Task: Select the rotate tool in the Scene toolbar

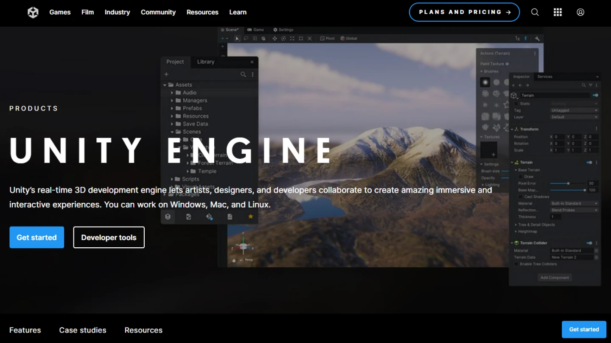Action: pos(283,39)
